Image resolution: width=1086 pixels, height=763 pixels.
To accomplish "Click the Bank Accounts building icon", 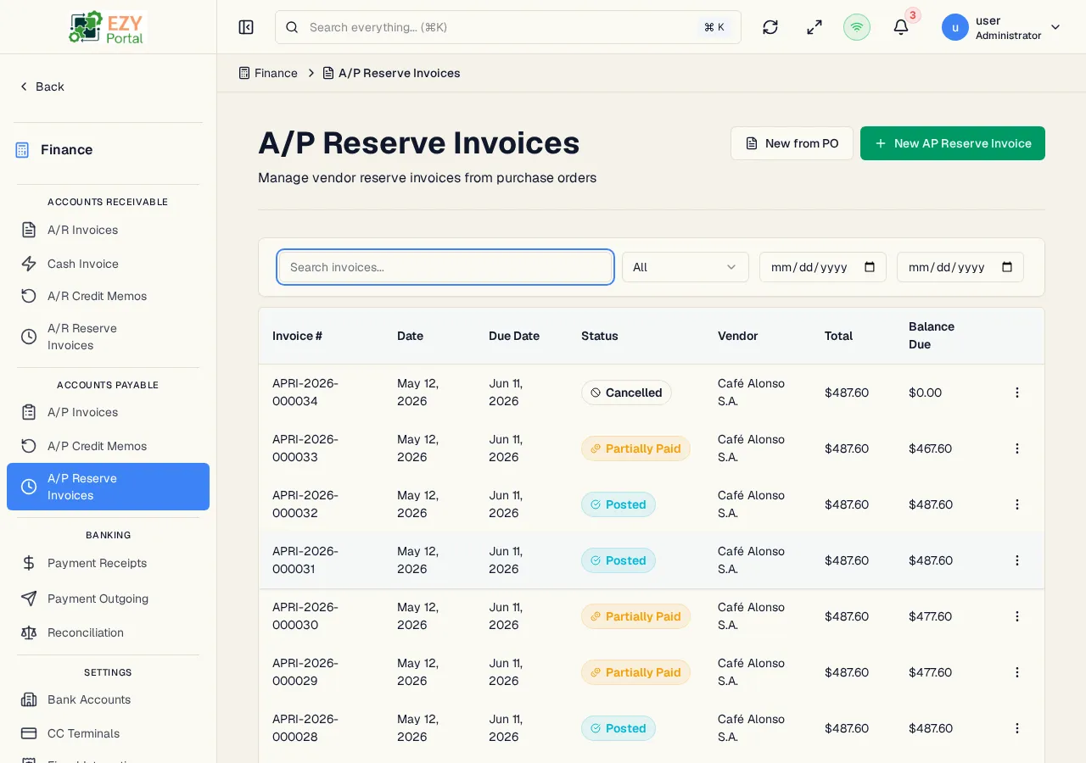I will pos(29,699).
